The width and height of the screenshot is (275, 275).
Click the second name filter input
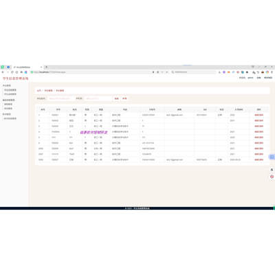98,98
